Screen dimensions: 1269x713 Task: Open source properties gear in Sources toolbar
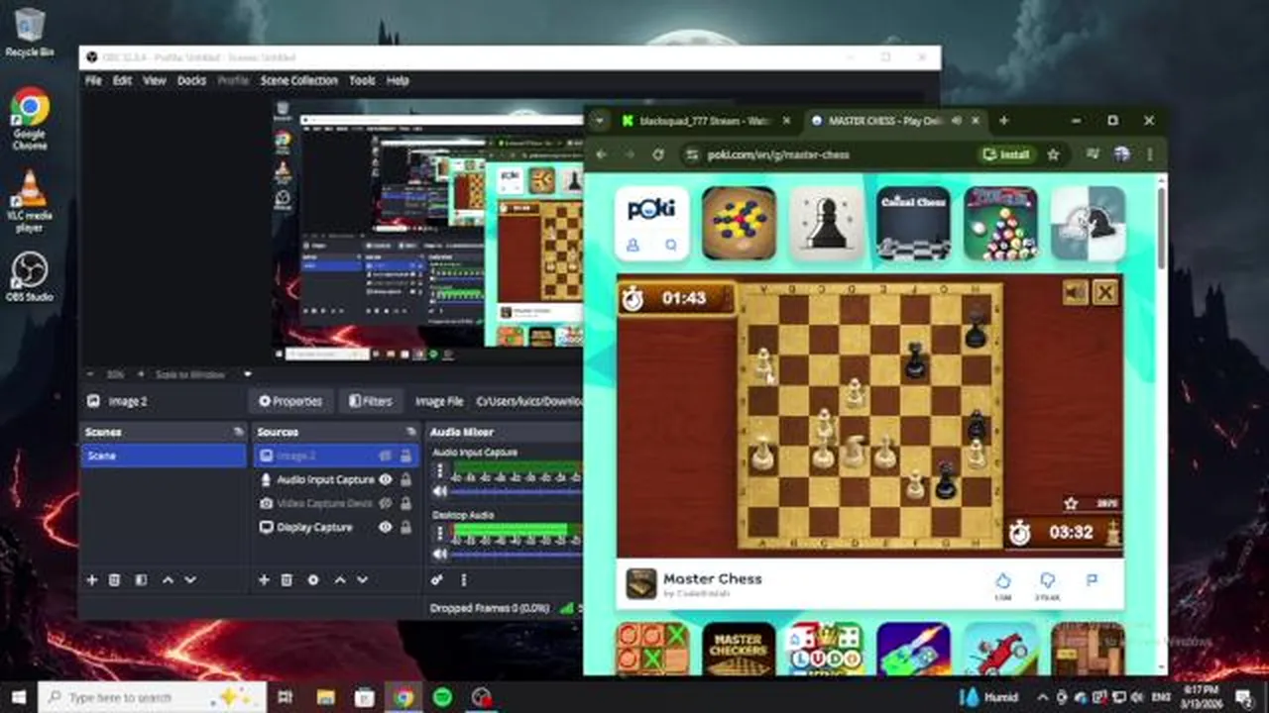point(313,580)
